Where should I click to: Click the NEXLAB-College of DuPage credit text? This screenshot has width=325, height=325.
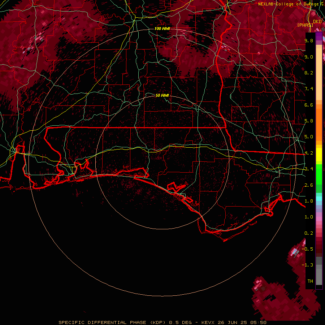click(290, 4)
